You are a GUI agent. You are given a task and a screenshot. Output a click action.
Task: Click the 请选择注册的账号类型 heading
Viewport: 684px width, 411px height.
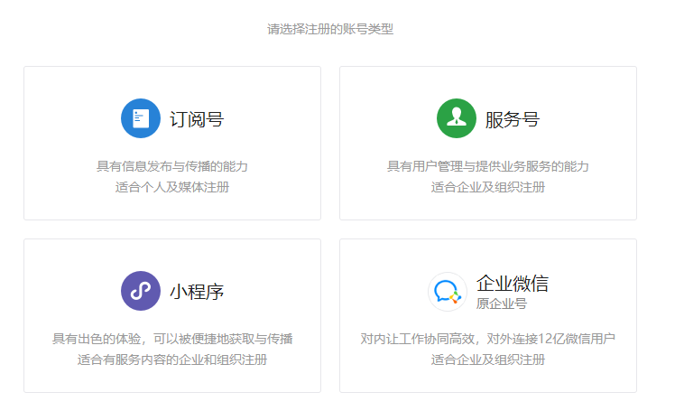click(x=330, y=29)
